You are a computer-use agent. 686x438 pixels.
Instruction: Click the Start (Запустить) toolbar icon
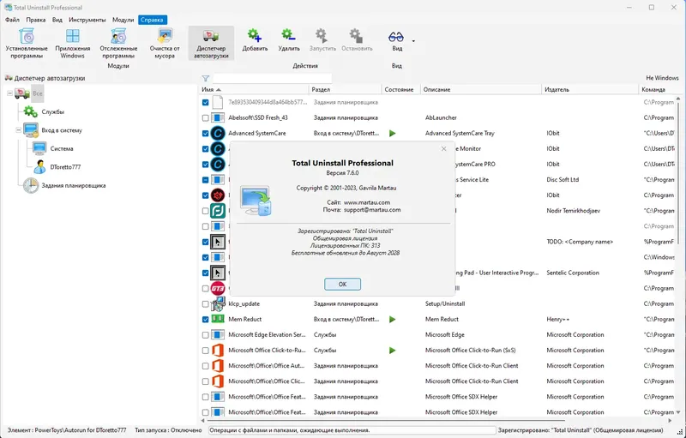322,35
